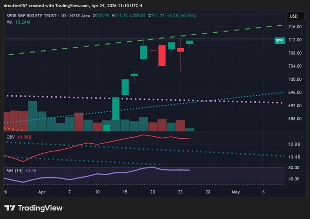Screen dimensions: 310x219
Task: Click the dreutter057 created with TradingView.com caption
Action: click(x=73, y=6)
